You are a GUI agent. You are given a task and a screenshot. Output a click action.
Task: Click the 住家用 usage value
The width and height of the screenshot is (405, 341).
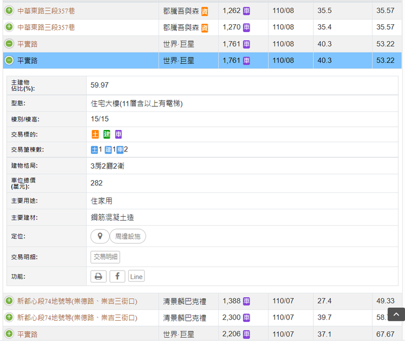(101, 201)
